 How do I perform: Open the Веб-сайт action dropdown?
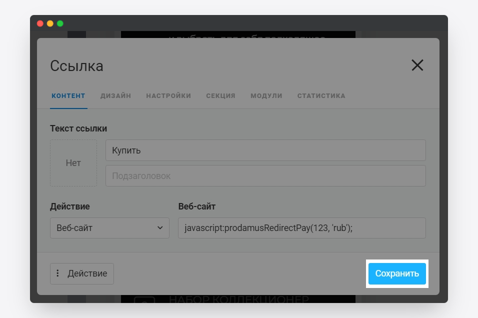109,228
